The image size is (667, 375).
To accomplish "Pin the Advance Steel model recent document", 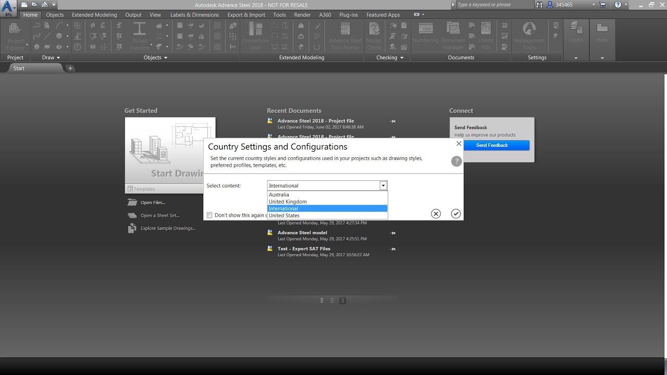I will 393,233.
